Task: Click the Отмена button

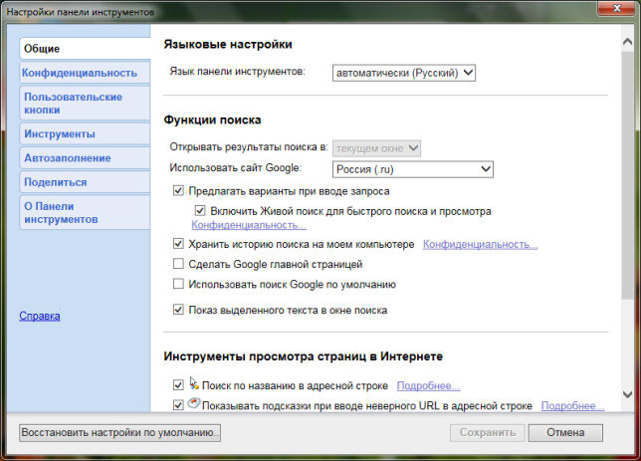Action: [x=565, y=432]
